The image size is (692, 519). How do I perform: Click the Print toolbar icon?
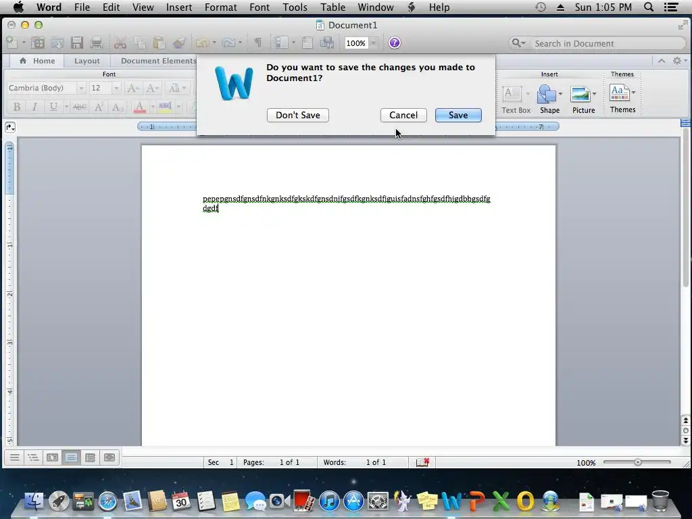tap(96, 43)
